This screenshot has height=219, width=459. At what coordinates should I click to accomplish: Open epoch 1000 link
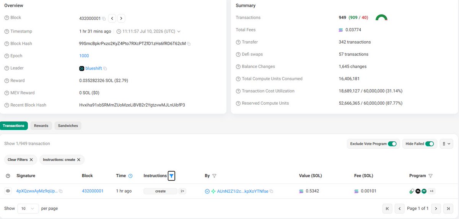(84, 56)
